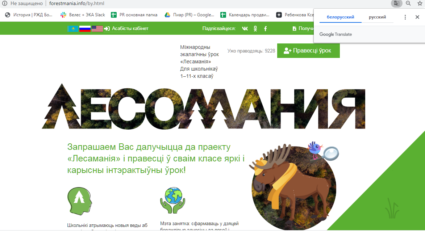Screen dimensions: 425x232
Task: Click the Google Translate icon in address bar
Action: pyautogui.click(x=397, y=4)
